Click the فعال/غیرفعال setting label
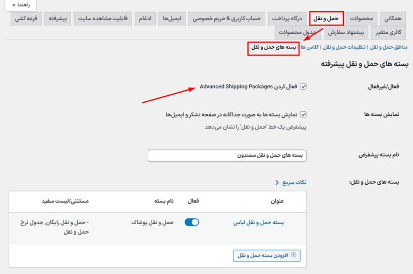Image resolution: width=413 pixels, height=274 pixels. pyautogui.click(x=383, y=87)
